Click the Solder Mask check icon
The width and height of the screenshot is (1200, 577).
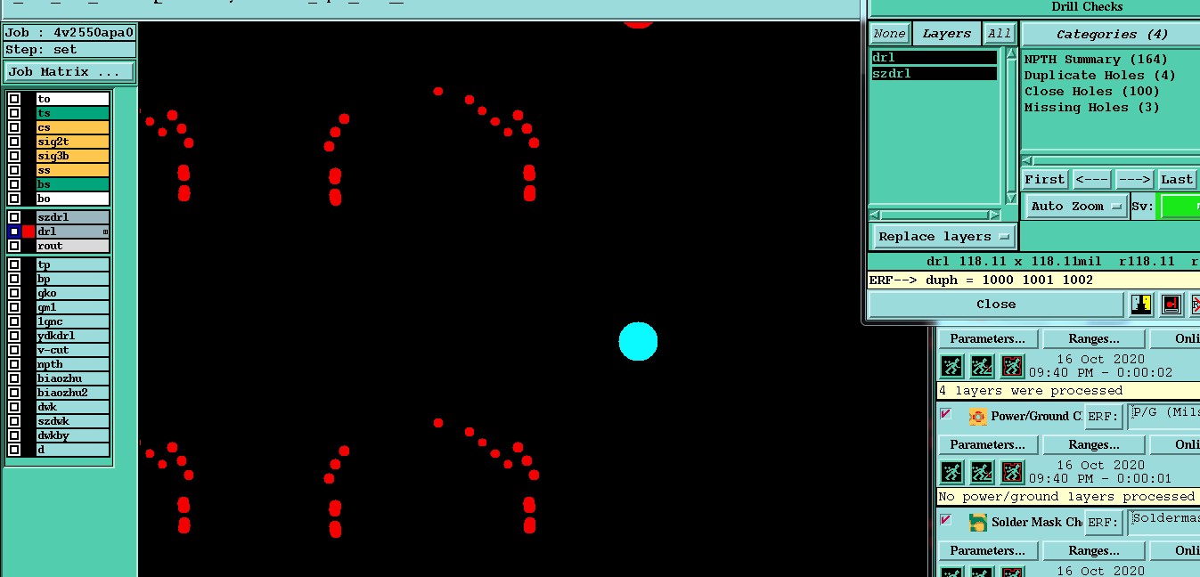(977, 522)
